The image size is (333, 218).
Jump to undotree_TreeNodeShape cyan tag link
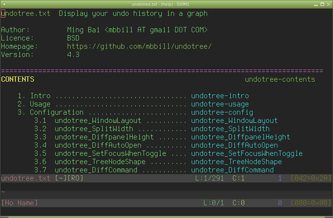coord(236,162)
